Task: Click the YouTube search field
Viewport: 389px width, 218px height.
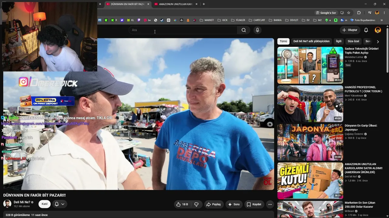Action: pyautogui.click(x=183, y=30)
